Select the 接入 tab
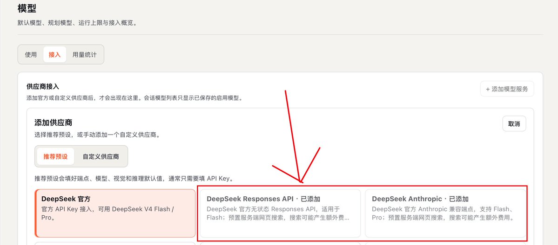Image resolution: width=558 pixels, height=245 pixels. point(54,55)
